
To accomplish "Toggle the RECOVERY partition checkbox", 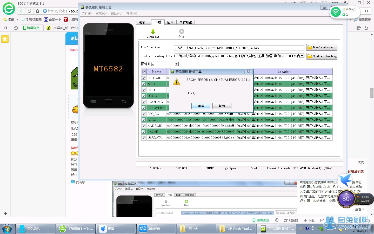I will point(144,108).
